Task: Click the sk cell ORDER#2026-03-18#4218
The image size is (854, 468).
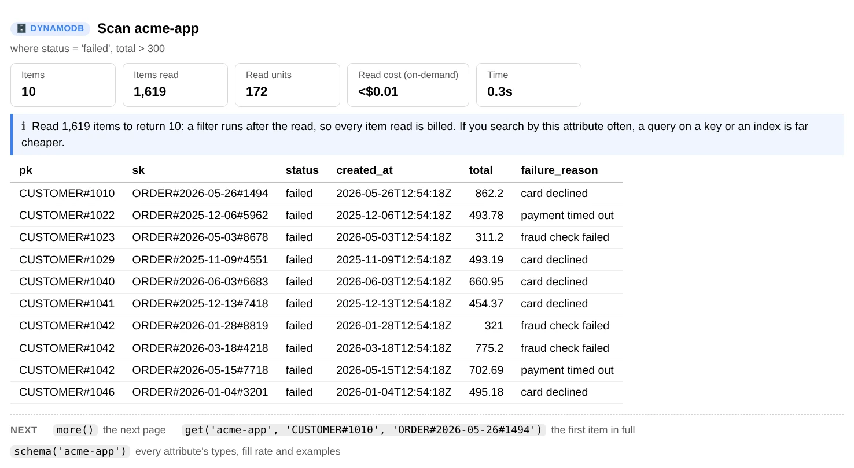Action: coord(200,348)
